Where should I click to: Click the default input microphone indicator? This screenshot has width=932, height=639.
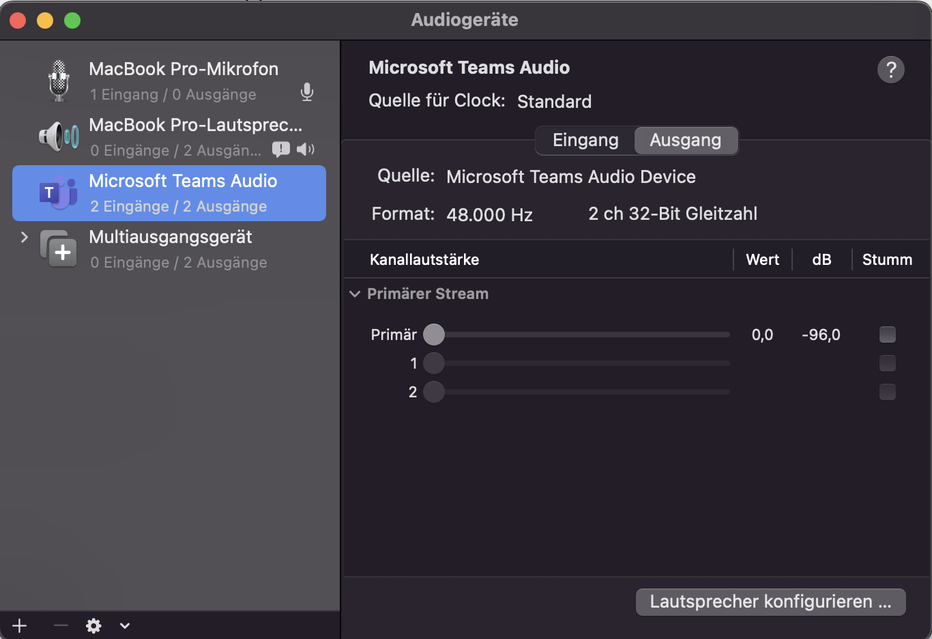307,92
